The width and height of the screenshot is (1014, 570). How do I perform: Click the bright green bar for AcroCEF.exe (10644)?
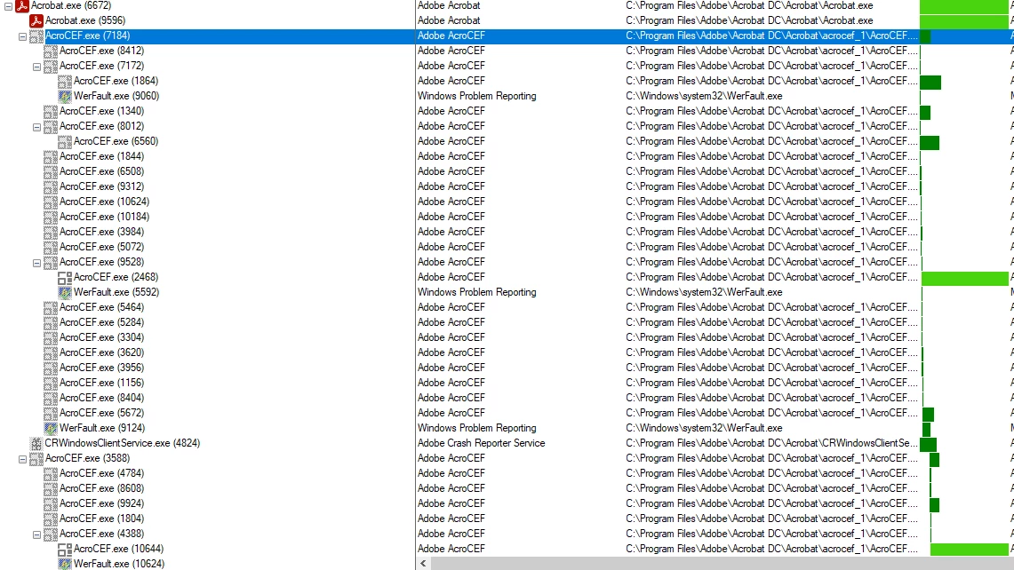970,550
